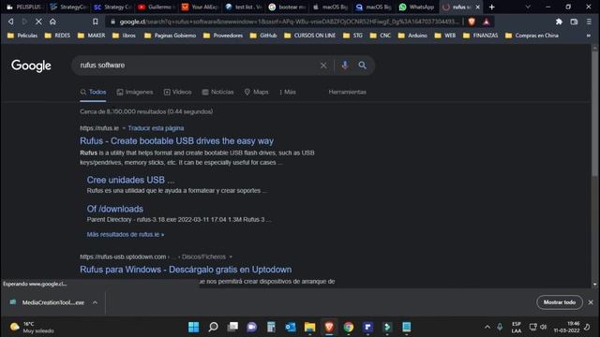Open the Compras en China bookmarks folder
Viewport: 600px width, 337px height.
[532, 36]
